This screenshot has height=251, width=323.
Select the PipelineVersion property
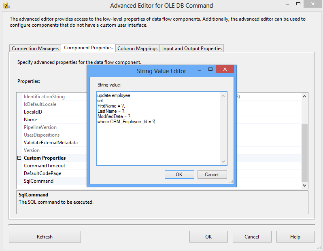tap(40, 127)
